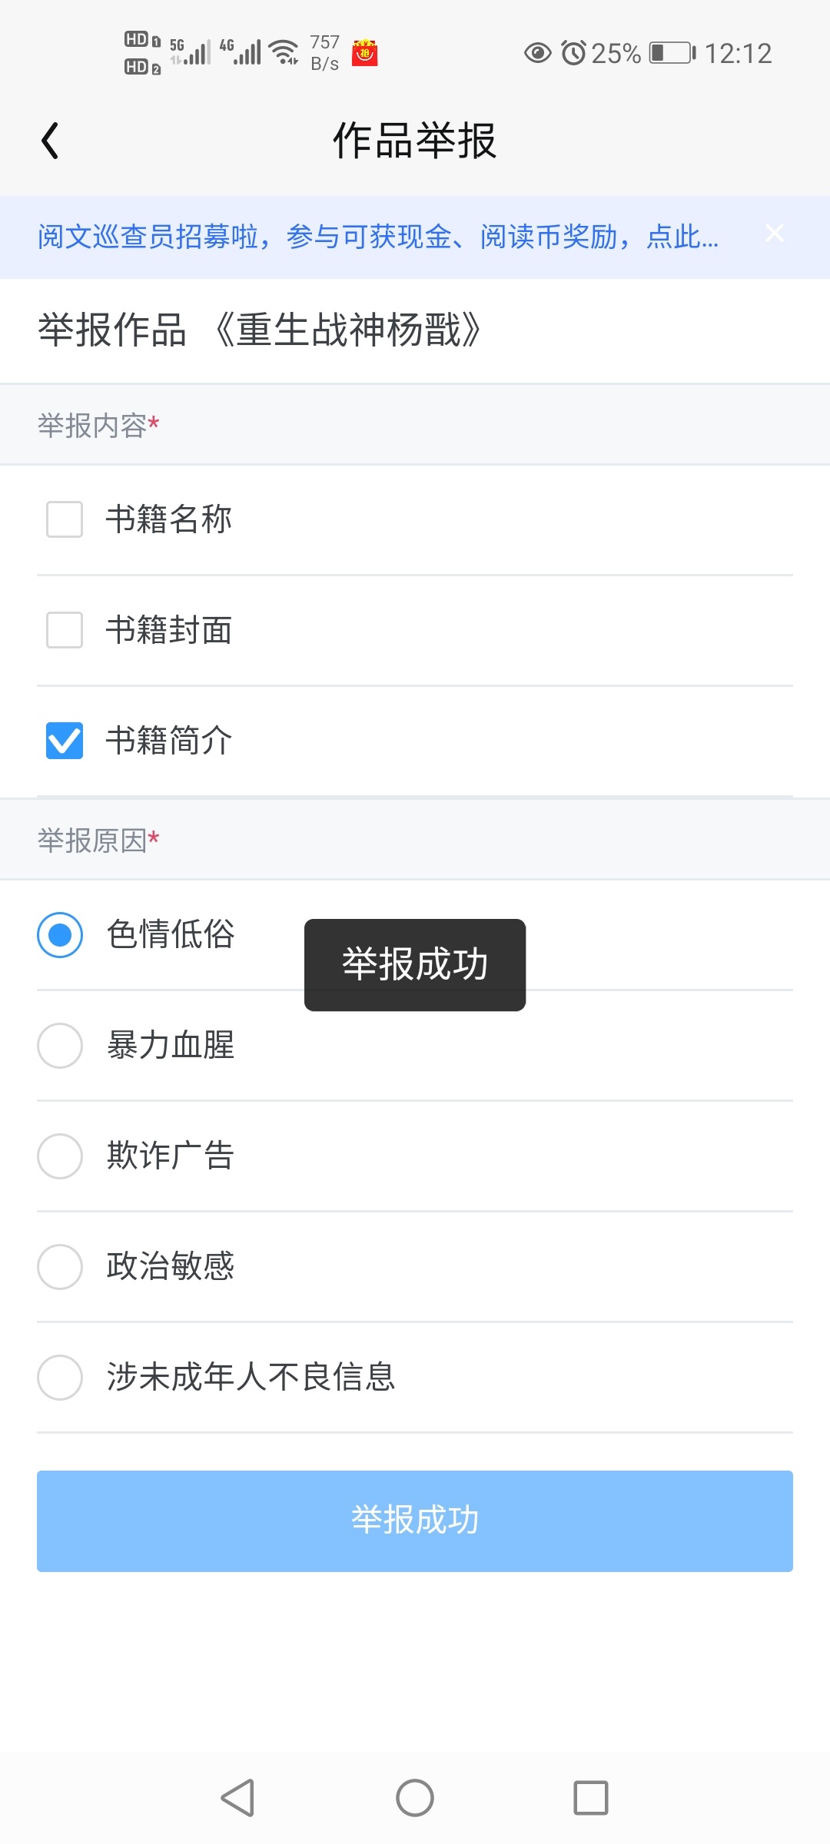This screenshot has height=1844, width=830.
Task: Tap the Android back navigation triangle
Action: click(238, 1798)
